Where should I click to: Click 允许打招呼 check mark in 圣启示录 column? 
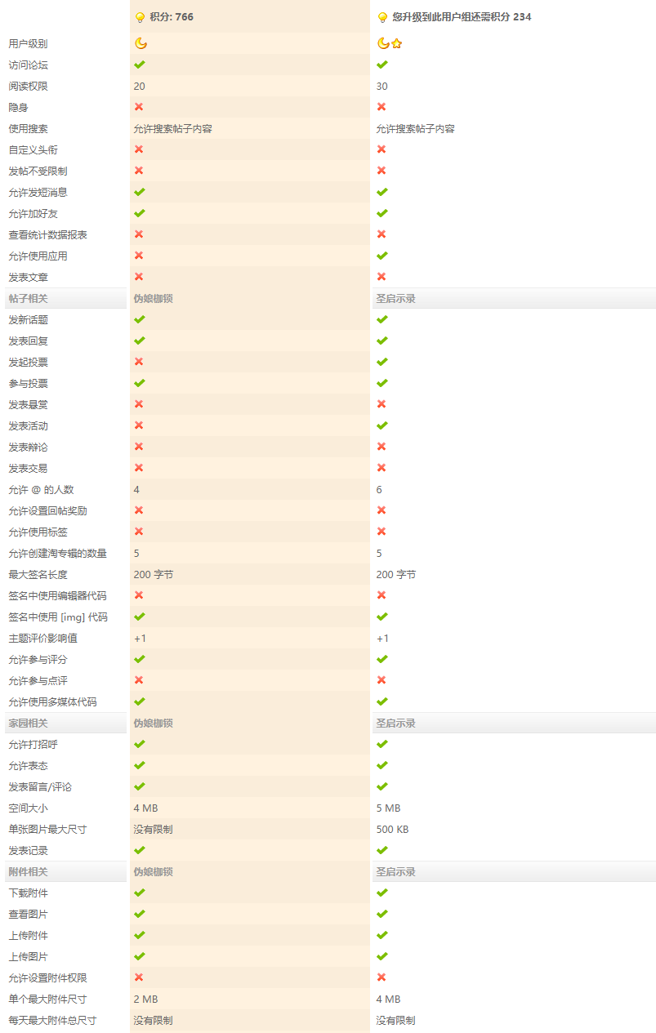[382, 744]
